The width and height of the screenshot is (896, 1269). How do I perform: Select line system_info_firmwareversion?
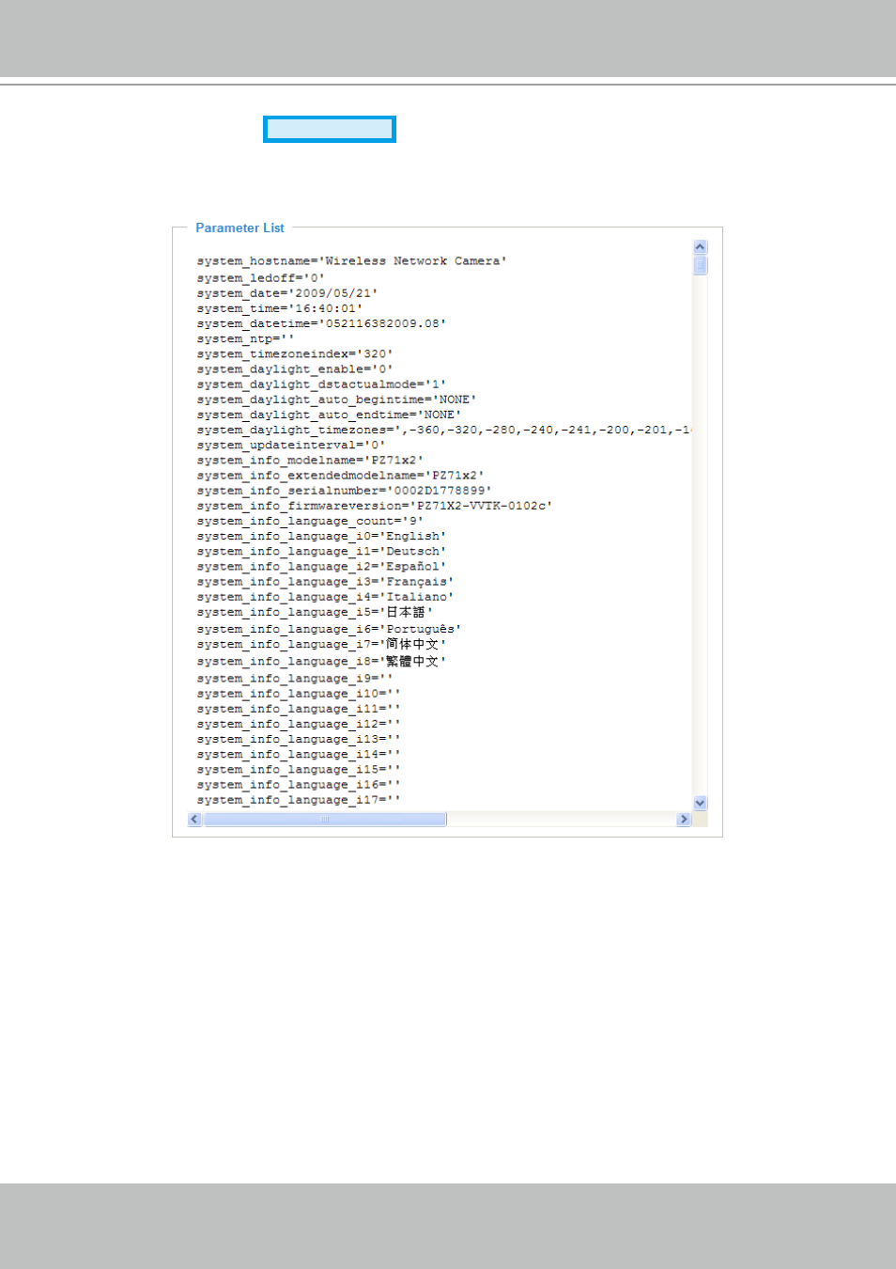(x=374, y=506)
